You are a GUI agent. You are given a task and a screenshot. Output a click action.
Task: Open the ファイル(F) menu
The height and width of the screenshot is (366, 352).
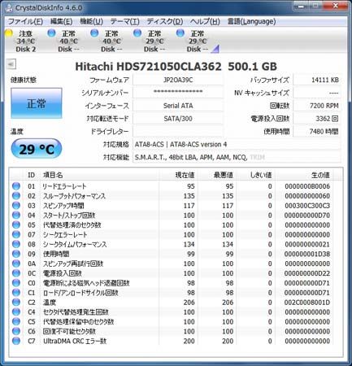[25, 21]
